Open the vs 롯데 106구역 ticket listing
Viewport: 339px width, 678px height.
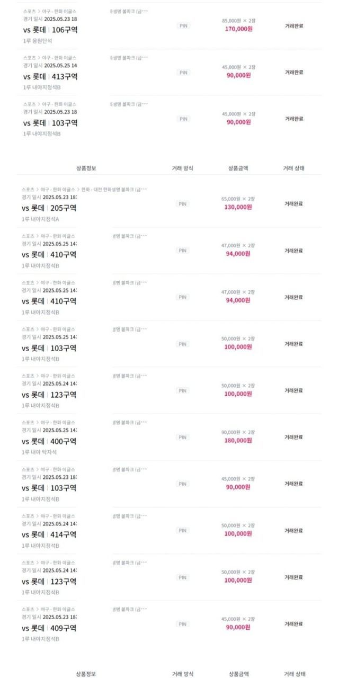(50, 30)
